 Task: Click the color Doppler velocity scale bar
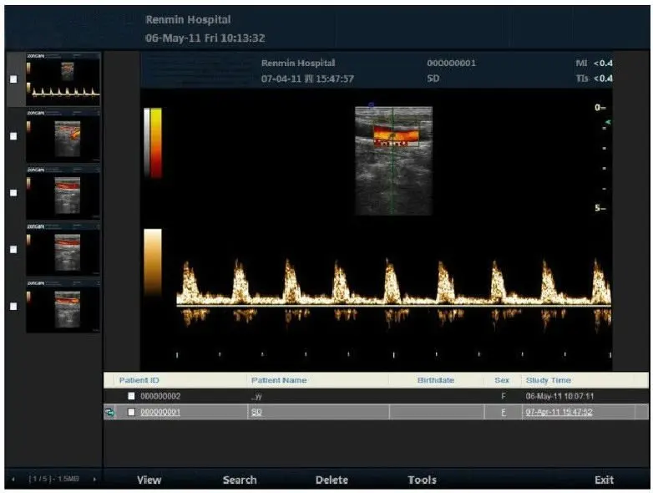[x=153, y=142]
